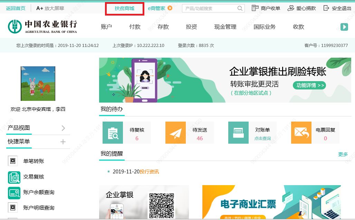Click the search magnifier icon
The width and height of the screenshot is (355, 220).
point(240,8)
